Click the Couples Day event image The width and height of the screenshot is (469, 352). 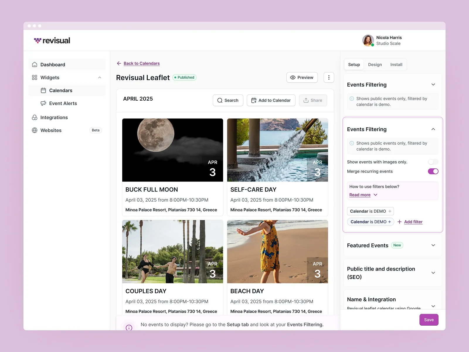coord(173,252)
